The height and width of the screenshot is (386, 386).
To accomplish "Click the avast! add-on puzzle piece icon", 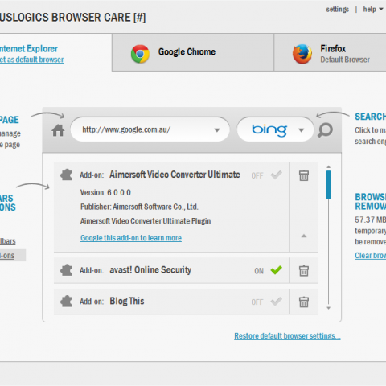I will tap(67, 270).
